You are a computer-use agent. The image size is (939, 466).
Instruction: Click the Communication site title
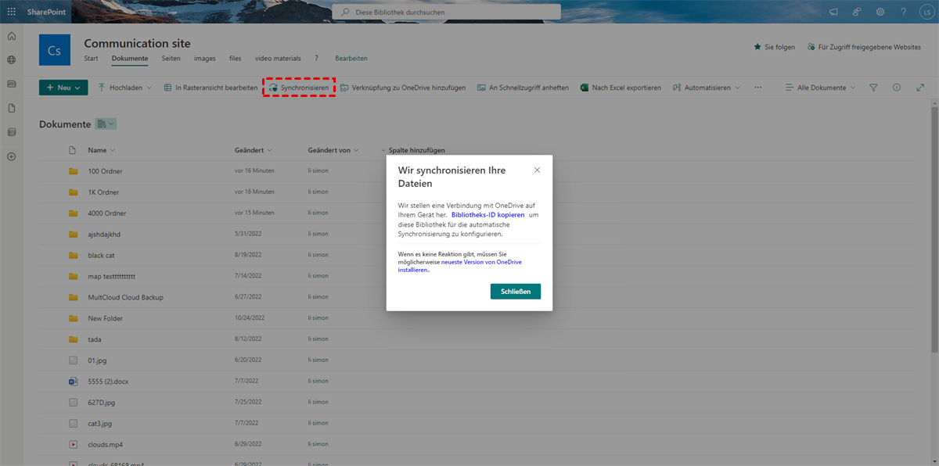[137, 43]
